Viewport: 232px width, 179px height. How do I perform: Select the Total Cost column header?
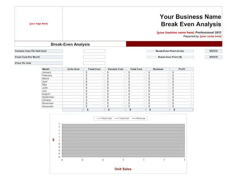pyautogui.click(x=136, y=69)
